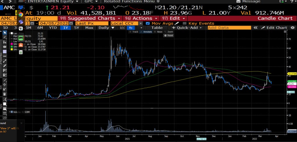This screenshot has height=142, width=297.
Task: Choose the add-point cursor tool
Action: pos(5,89)
